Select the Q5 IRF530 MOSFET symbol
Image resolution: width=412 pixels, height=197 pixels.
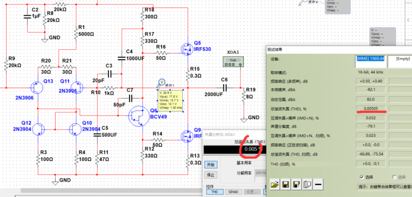coord(186,48)
